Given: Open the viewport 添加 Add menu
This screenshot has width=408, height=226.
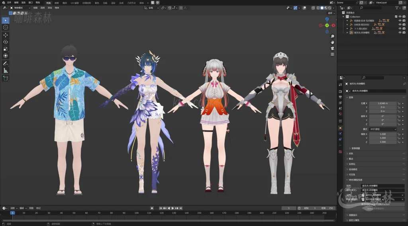Looking at the screenshot, I should coord(50,8).
